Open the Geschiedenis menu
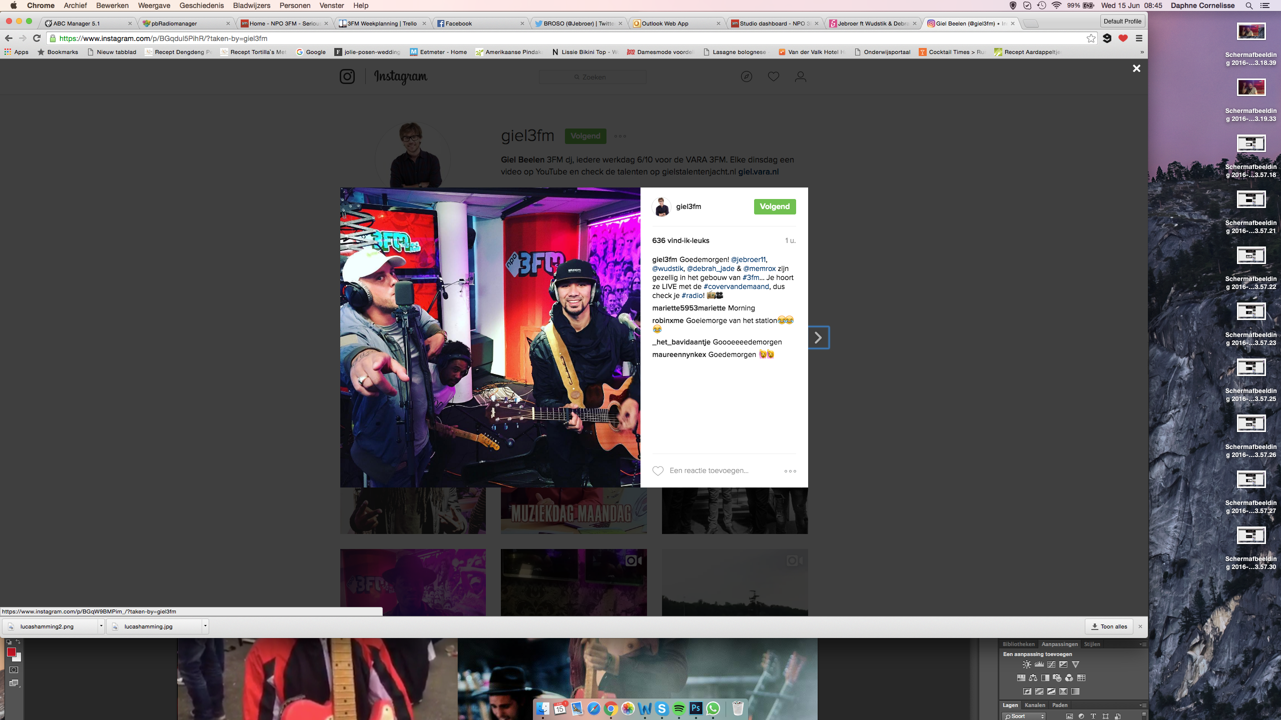The width and height of the screenshot is (1281, 720). 202,5
